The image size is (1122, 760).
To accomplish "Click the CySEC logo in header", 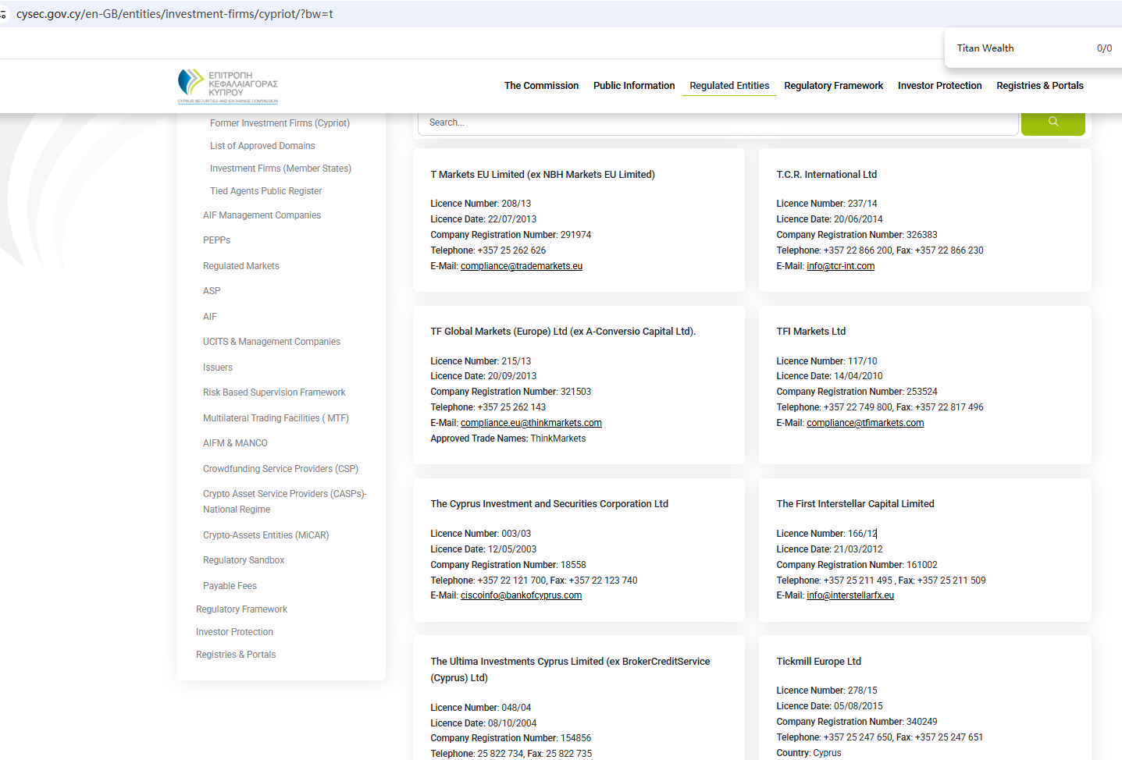I will (228, 86).
